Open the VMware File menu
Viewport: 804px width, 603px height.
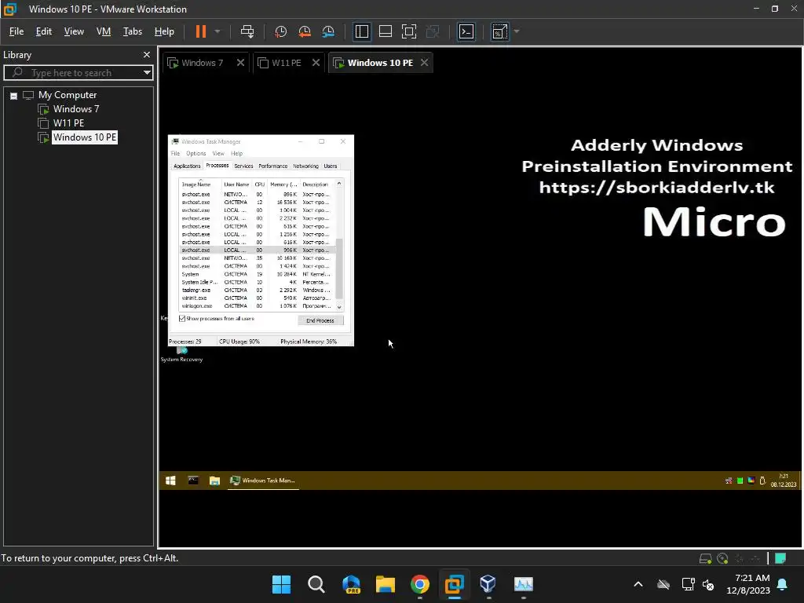pos(16,31)
